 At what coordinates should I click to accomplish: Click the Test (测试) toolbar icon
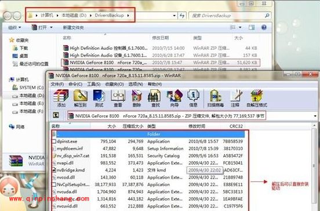99,99
